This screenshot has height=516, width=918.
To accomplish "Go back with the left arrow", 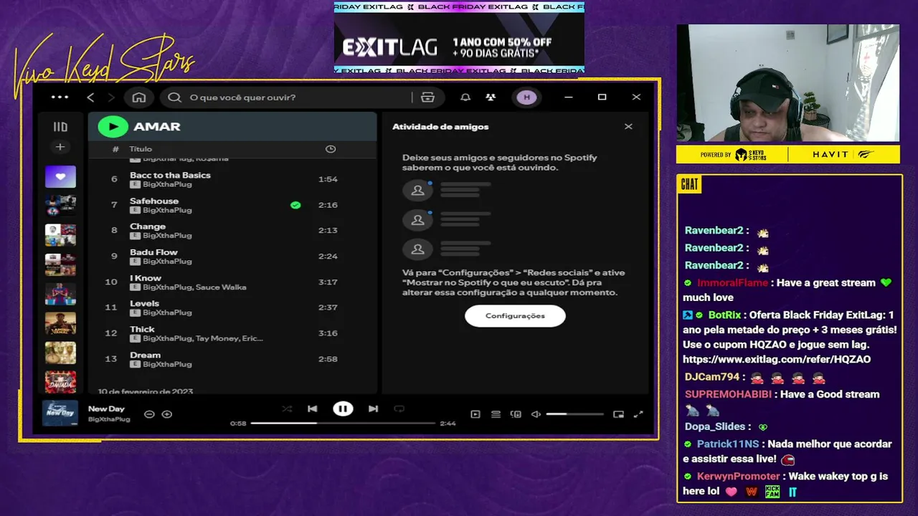I will click(x=90, y=97).
